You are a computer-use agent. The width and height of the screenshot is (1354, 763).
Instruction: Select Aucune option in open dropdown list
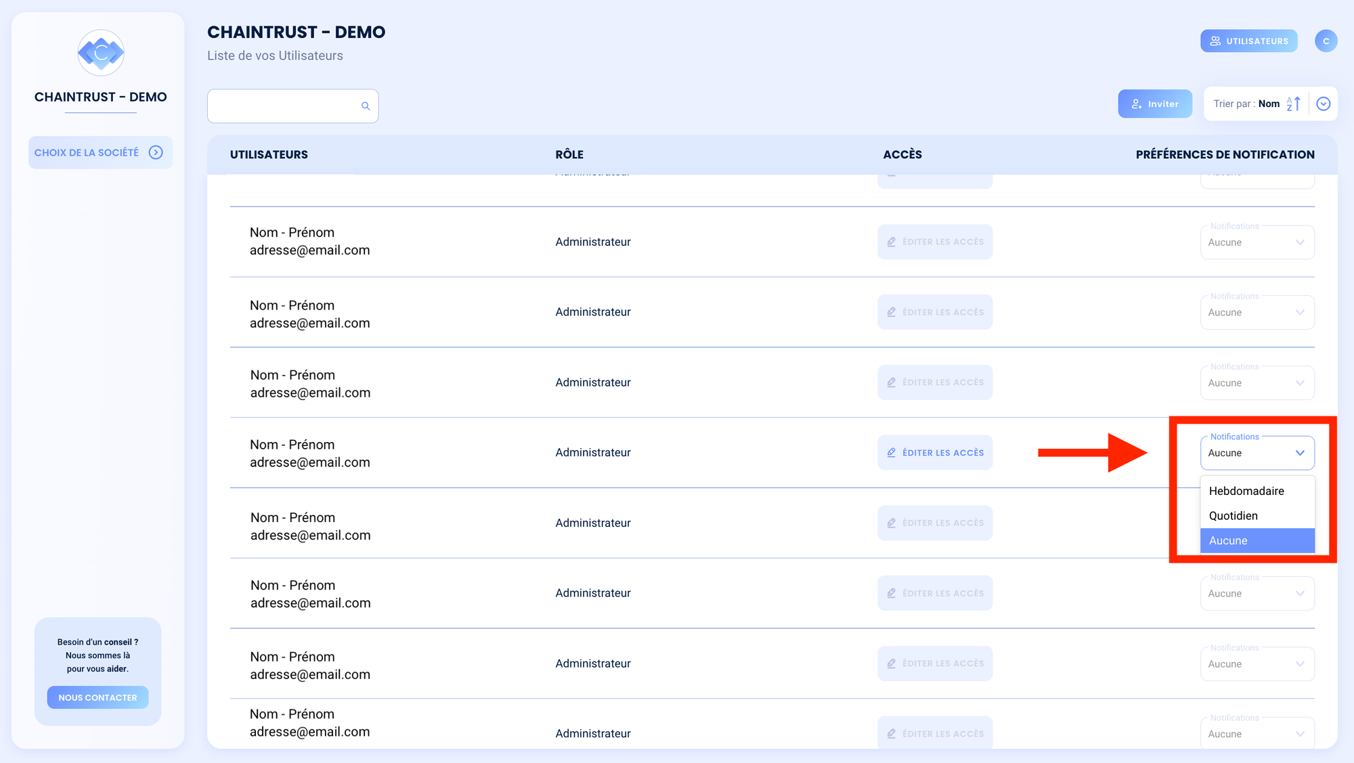pos(1257,540)
